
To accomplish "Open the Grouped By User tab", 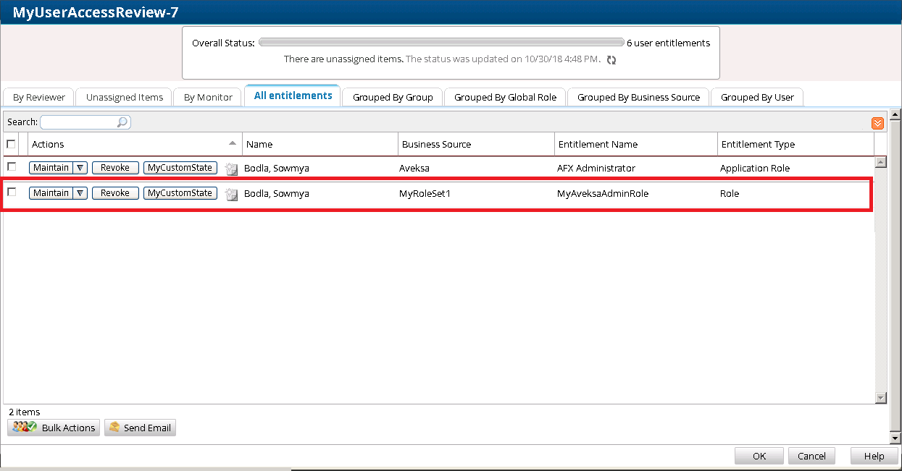I will tap(757, 97).
